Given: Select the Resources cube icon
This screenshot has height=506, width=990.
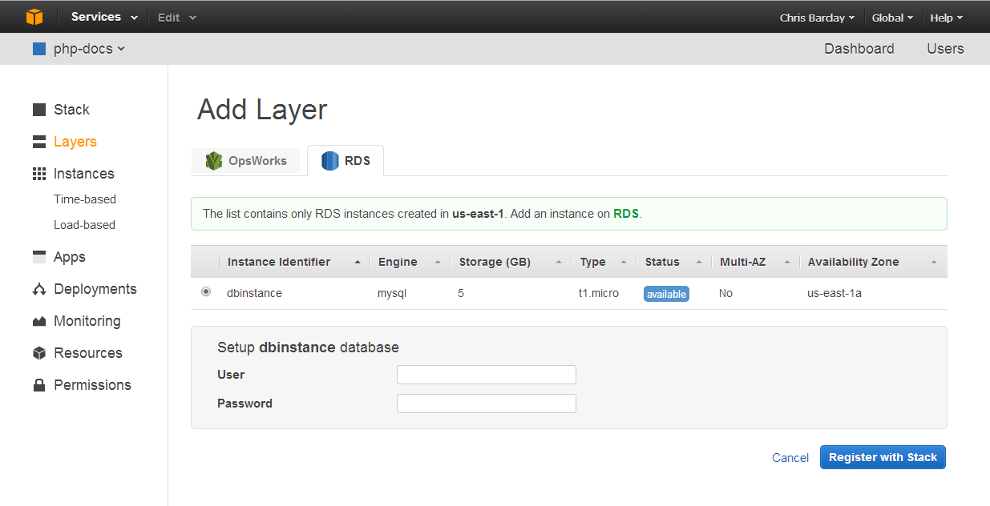Looking at the screenshot, I should pos(39,352).
